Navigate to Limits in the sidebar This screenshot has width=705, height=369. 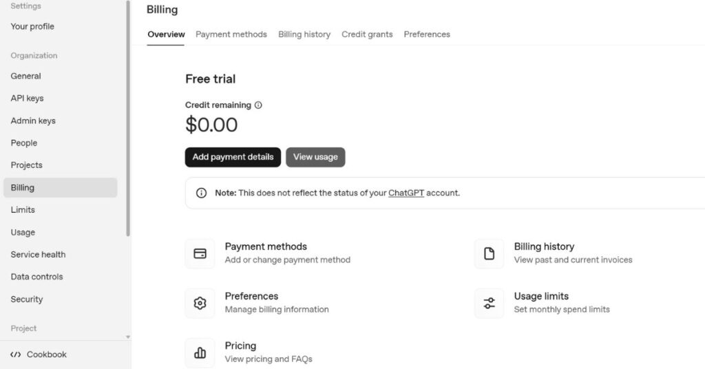[23, 210]
